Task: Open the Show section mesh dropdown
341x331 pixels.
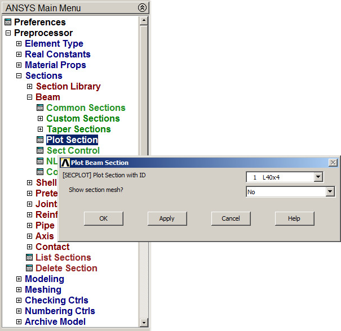Action: click(x=330, y=192)
